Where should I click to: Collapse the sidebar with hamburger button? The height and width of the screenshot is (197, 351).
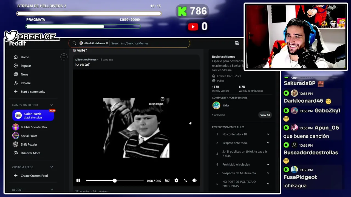pos(64,57)
